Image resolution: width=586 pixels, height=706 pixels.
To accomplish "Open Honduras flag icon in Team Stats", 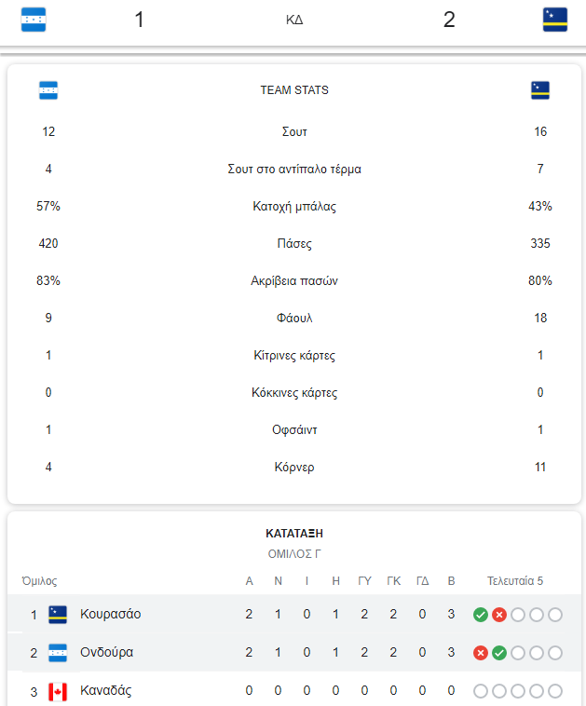I will pos(48,90).
